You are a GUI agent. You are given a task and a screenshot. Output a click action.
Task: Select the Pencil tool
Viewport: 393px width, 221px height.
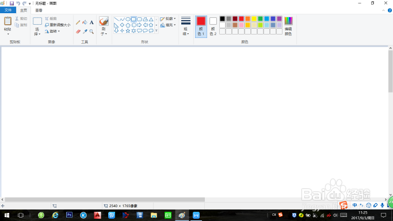coord(78,22)
